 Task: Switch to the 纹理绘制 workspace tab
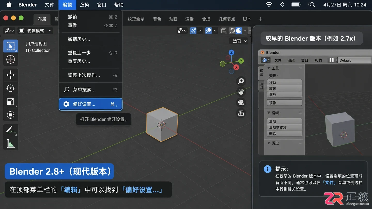click(136, 19)
